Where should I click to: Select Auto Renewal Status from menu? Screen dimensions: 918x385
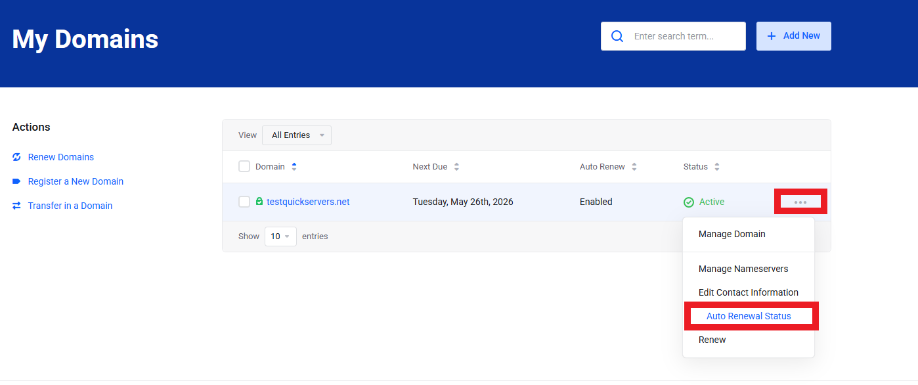pos(749,316)
